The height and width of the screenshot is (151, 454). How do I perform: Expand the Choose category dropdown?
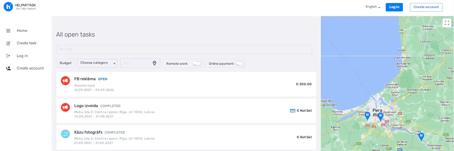(x=97, y=63)
